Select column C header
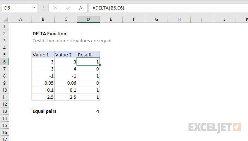 click(66, 19)
